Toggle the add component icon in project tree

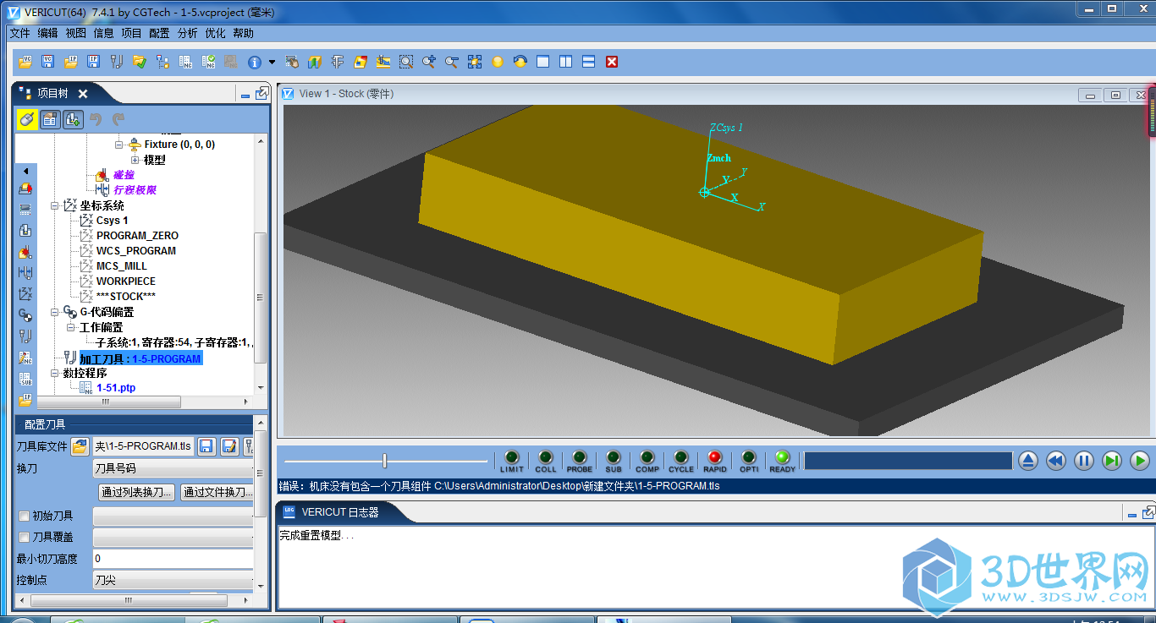pyautogui.click(x=73, y=120)
